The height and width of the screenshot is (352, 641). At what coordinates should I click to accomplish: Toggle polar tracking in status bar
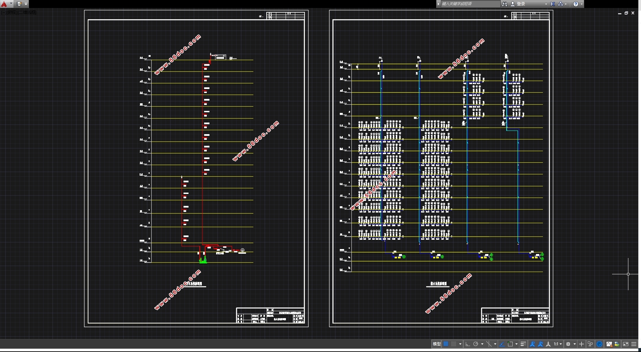click(476, 344)
